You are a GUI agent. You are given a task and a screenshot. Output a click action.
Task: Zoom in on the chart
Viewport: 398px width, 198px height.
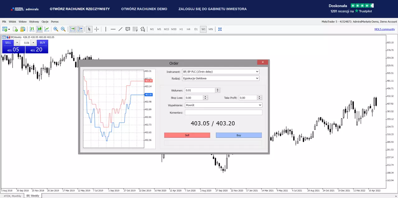tap(56, 29)
